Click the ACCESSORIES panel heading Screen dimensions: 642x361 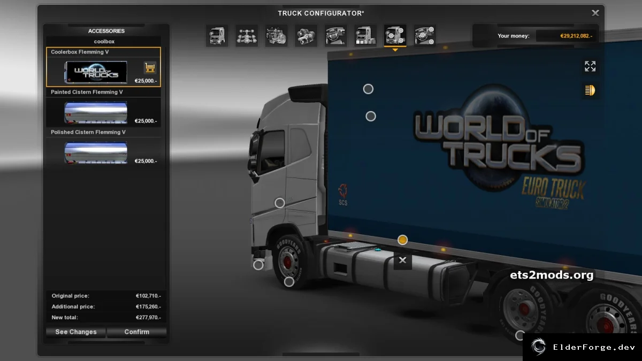coord(106,31)
